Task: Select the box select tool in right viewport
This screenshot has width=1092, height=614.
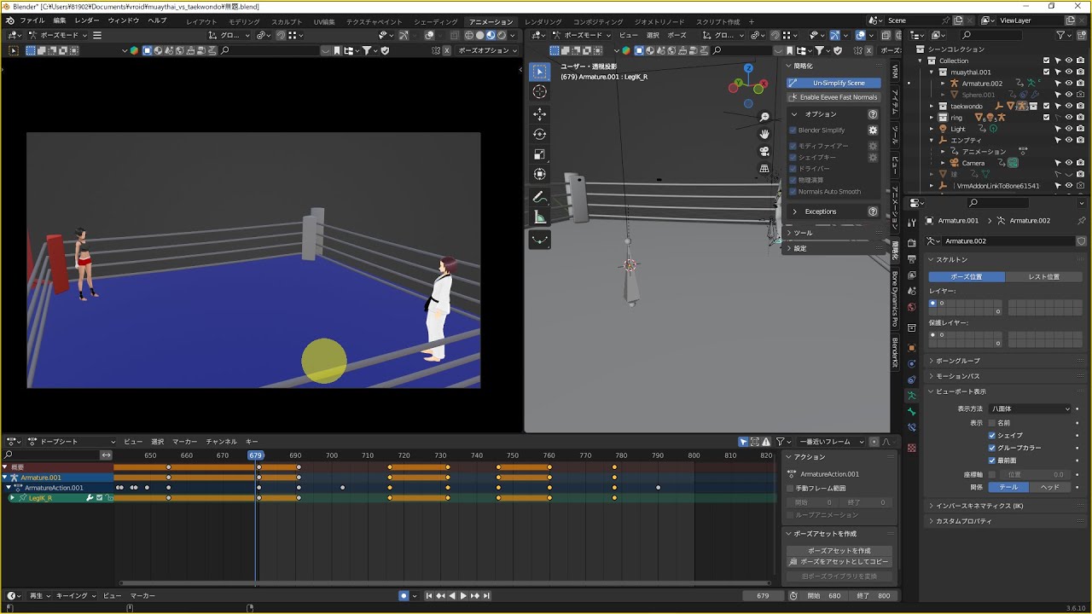Action: point(539,72)
